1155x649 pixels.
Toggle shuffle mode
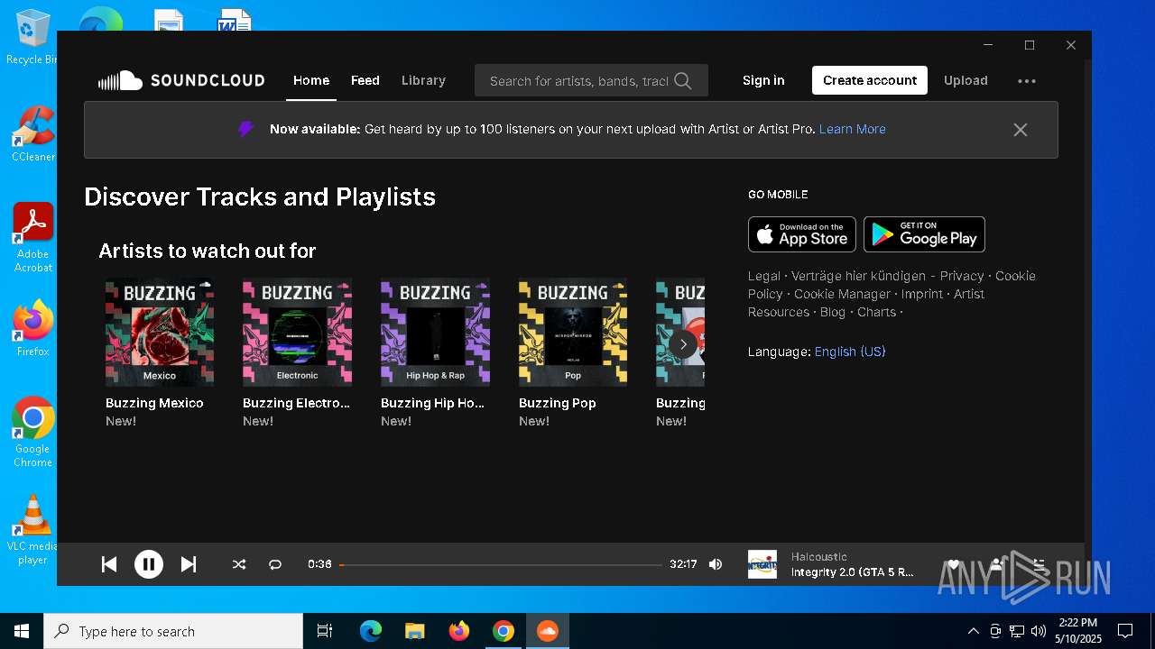[238, 564]
